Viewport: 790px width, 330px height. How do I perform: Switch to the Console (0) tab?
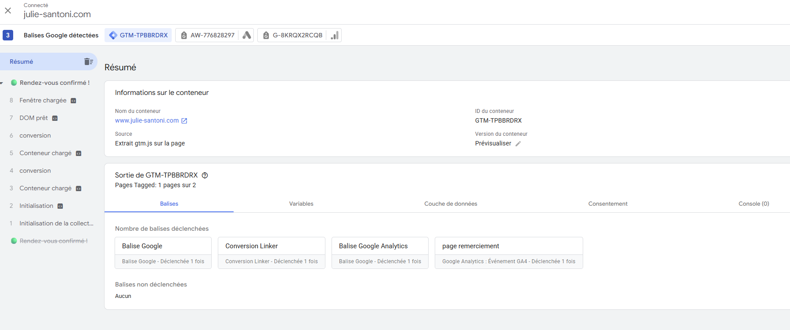[x=754, y=203]
